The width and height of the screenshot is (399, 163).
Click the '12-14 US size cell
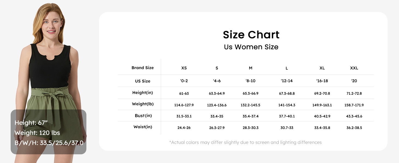pos(287,81)
